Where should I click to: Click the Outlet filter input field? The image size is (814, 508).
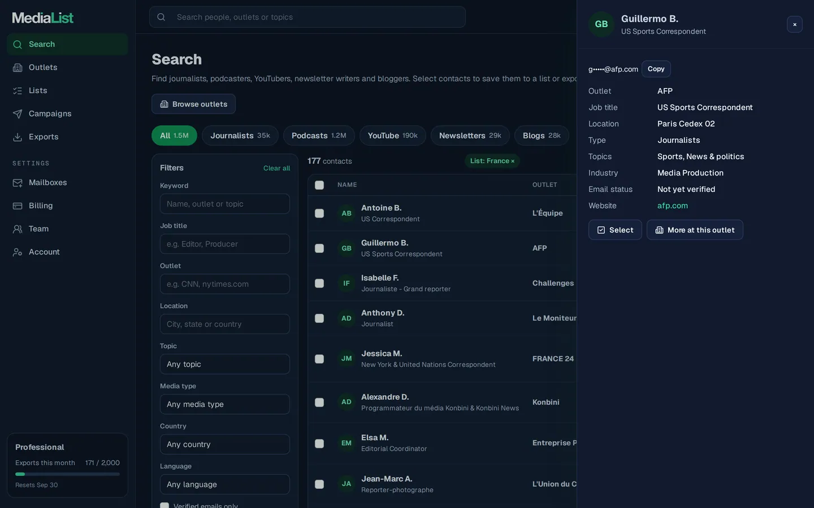tap(225, 284)
